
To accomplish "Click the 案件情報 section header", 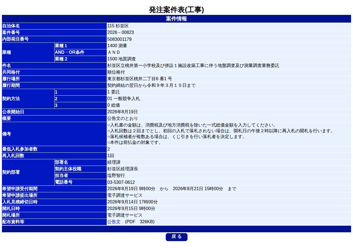I will pyautogui.click(x=176, y=19).
